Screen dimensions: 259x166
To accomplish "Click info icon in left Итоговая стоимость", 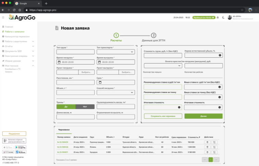I will tap(179, 107).
